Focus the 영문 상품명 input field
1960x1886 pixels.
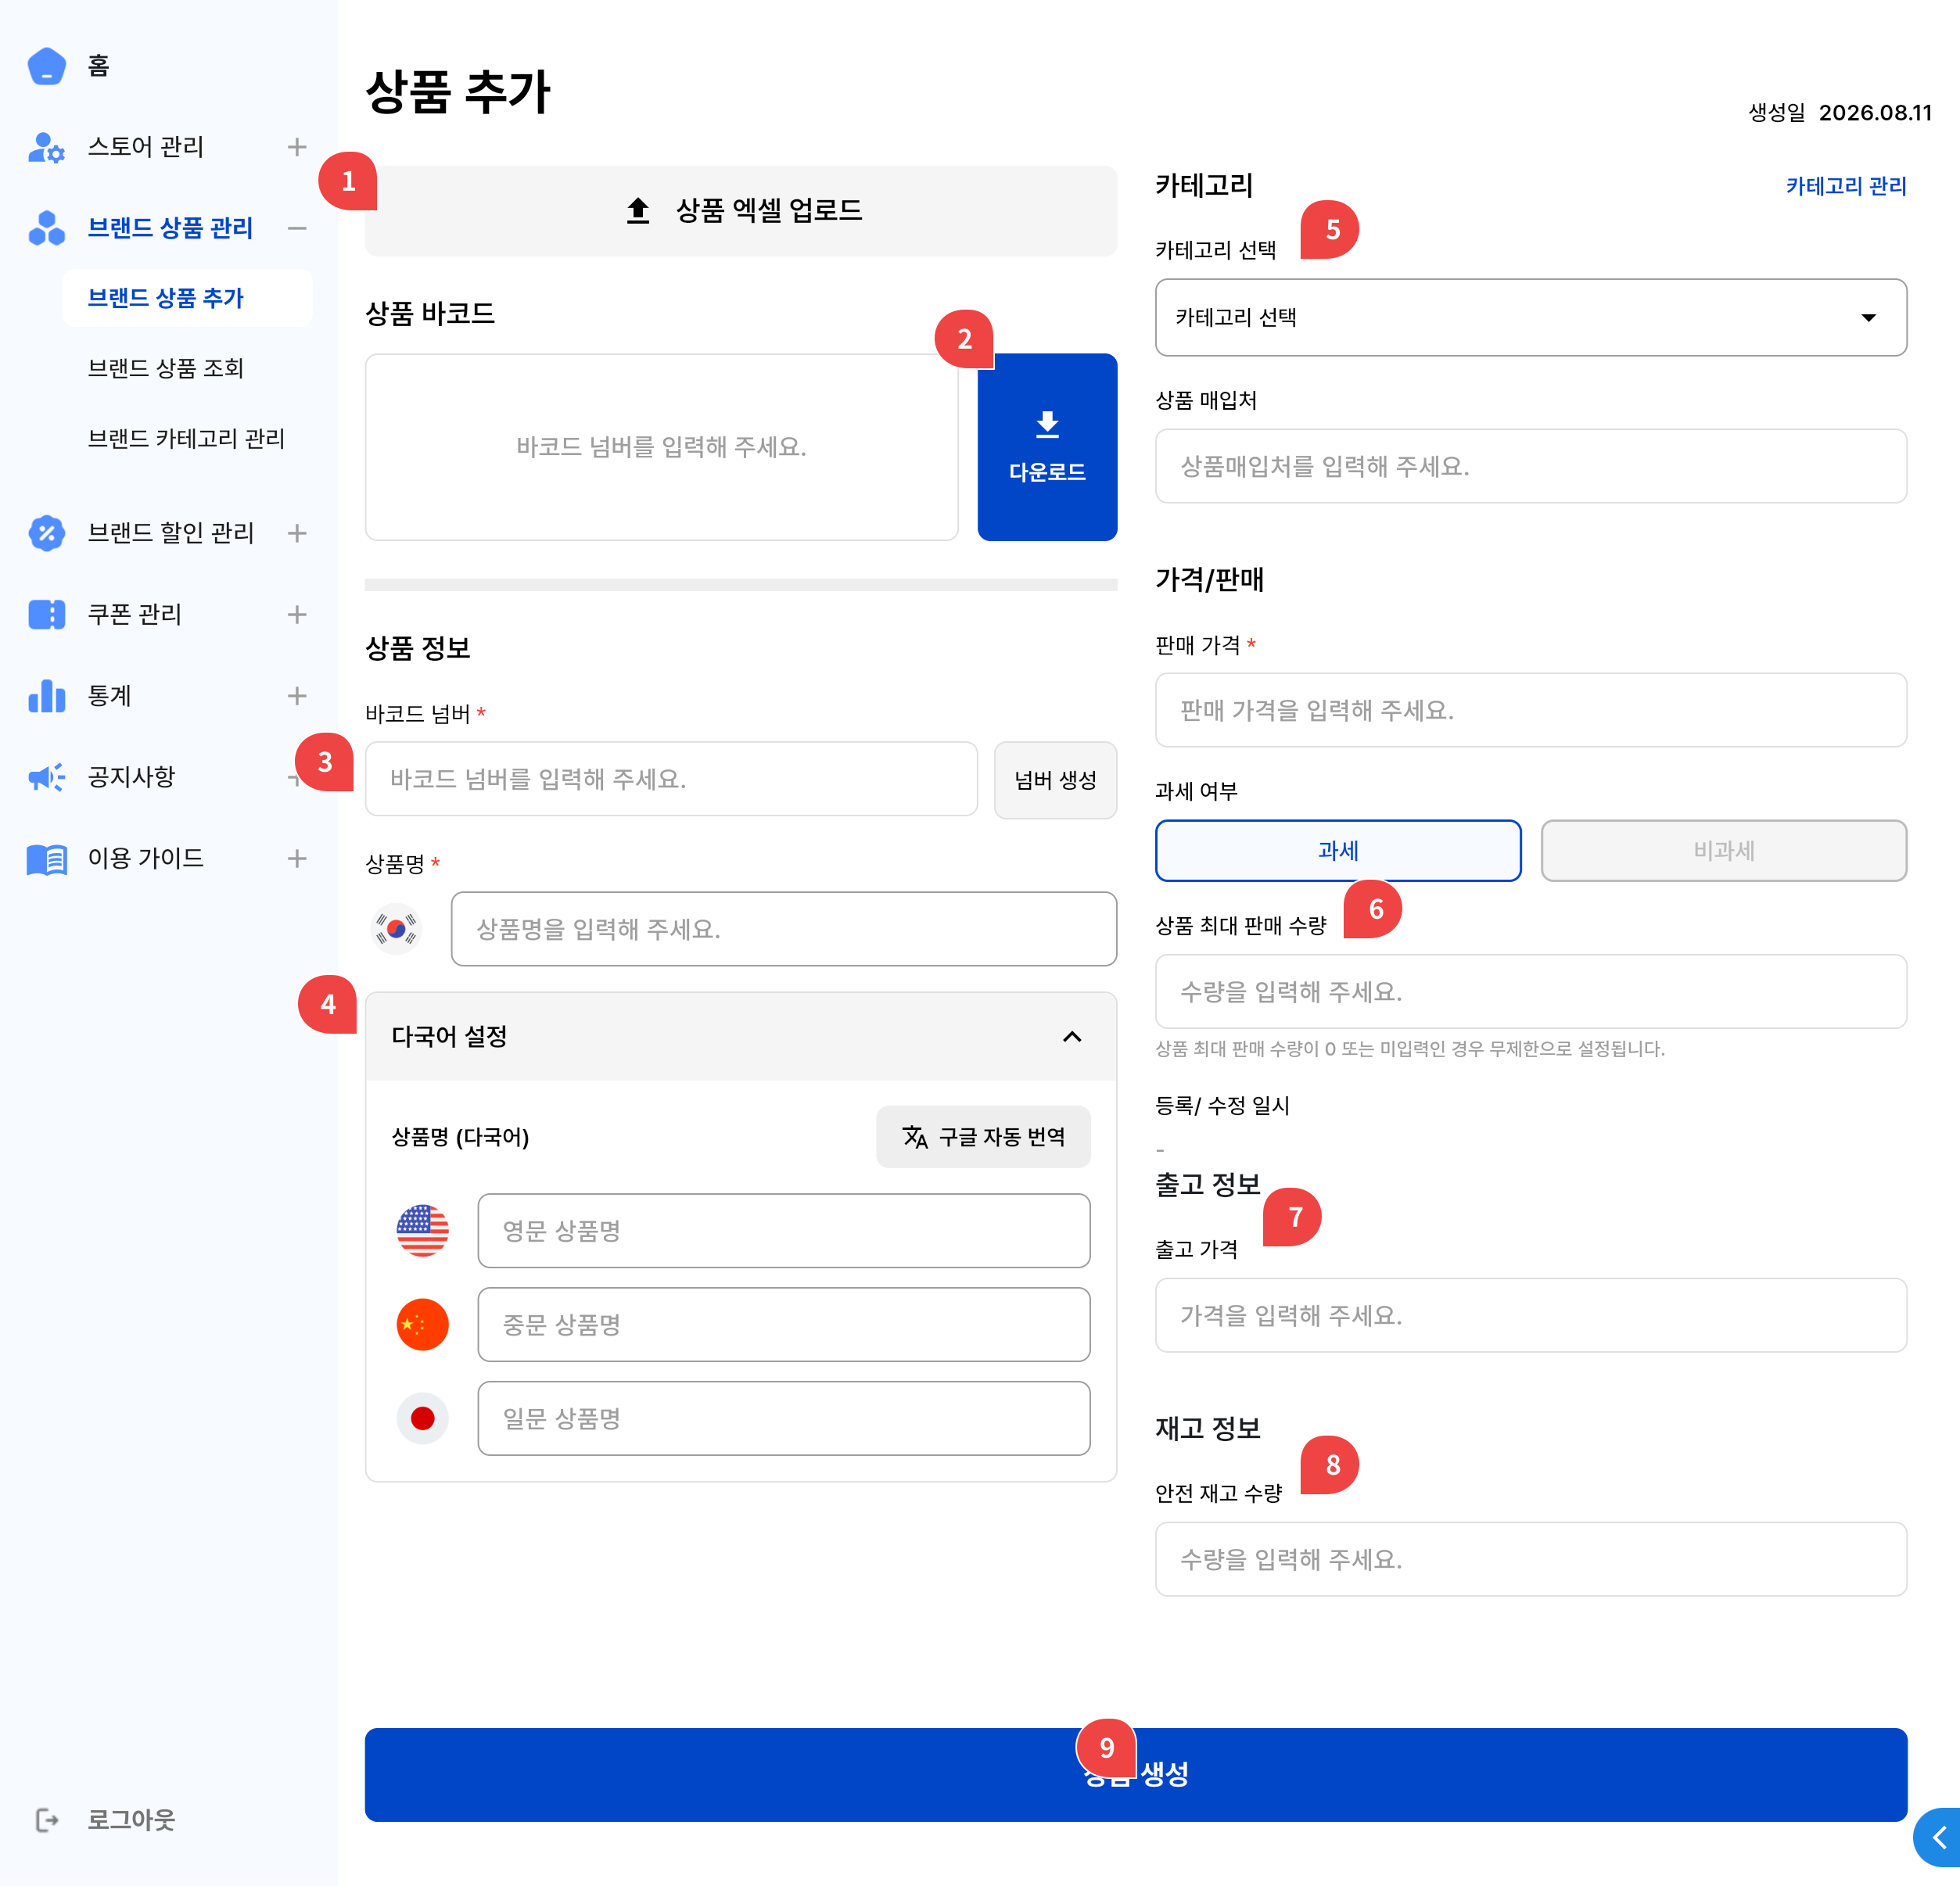(x=784, y=1230)
